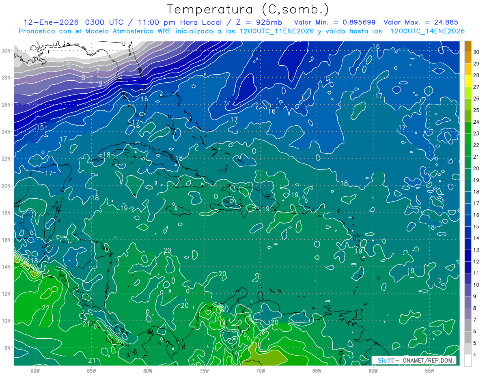Click the color bar label '10'
Viewport: 487px width, 376px height.
(x=477, y=285)
